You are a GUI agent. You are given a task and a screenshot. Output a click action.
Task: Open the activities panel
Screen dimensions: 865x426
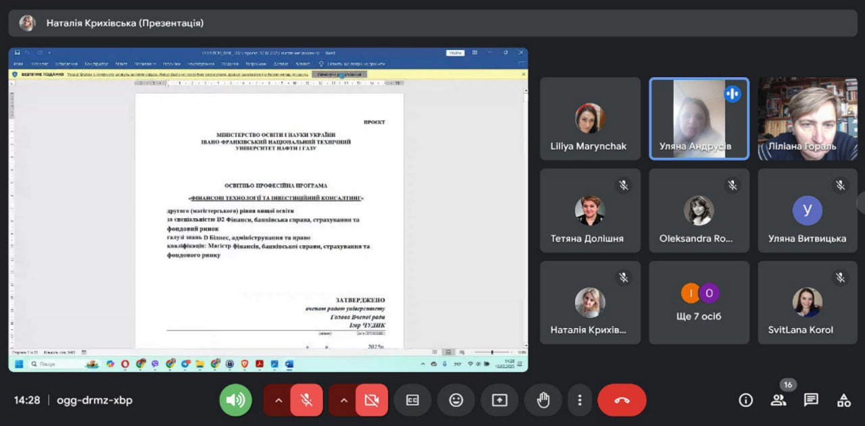click(843, 400)
